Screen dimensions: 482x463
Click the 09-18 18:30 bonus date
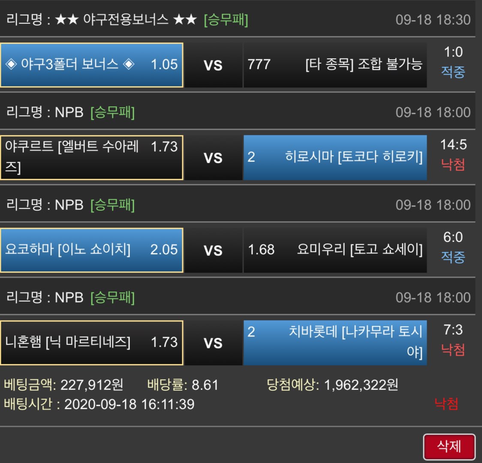(433, 20)
